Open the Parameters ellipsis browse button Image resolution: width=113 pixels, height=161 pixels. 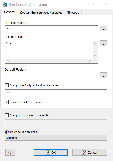[x=103, y=43]
